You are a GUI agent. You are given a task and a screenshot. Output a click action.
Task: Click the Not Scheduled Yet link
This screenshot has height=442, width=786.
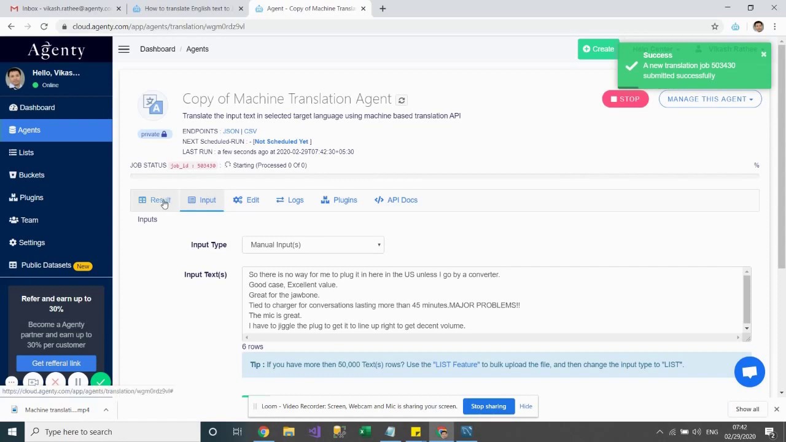point(282,141)
